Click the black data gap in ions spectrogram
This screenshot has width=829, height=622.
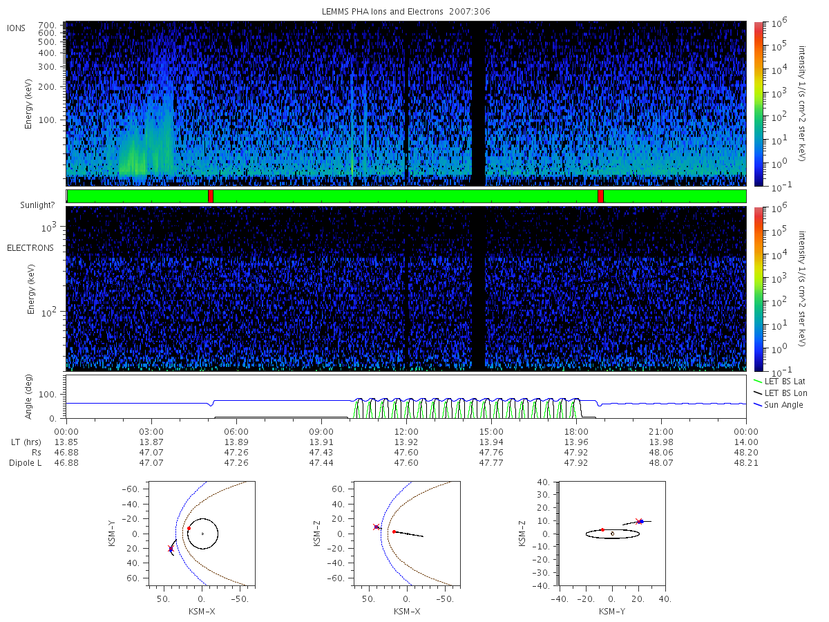pos(478,104)
